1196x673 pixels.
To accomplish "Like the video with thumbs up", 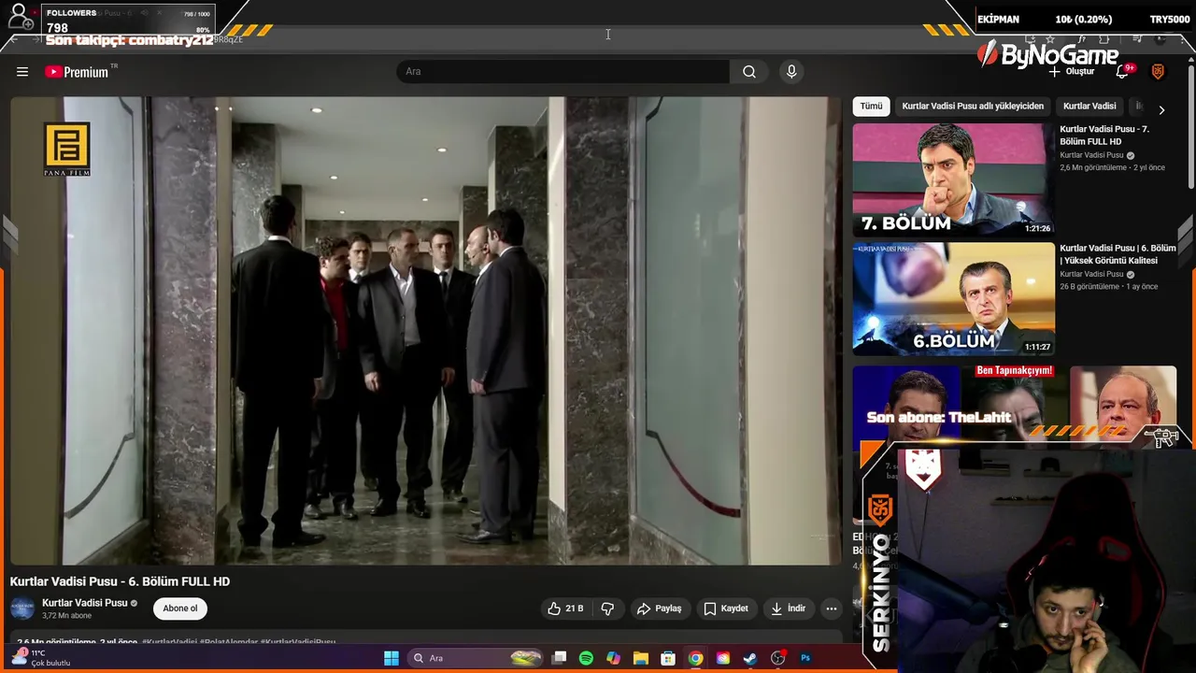I will pyautogui.click(x=566, y=609).
